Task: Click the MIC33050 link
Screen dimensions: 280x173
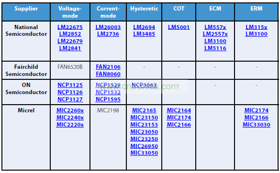Action: coord(144,153)
